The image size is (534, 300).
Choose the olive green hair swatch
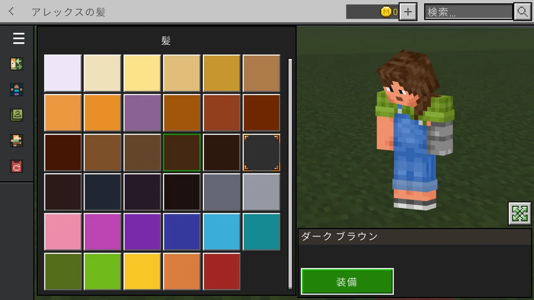[63, 272]
